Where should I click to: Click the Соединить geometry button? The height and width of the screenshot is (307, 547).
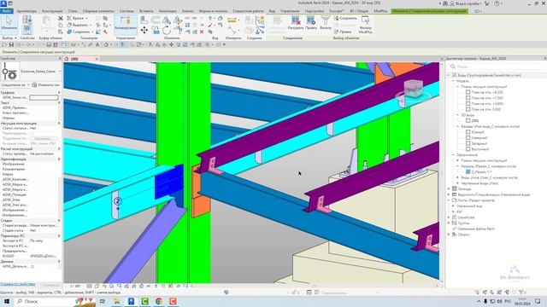[x=79, y=32]
